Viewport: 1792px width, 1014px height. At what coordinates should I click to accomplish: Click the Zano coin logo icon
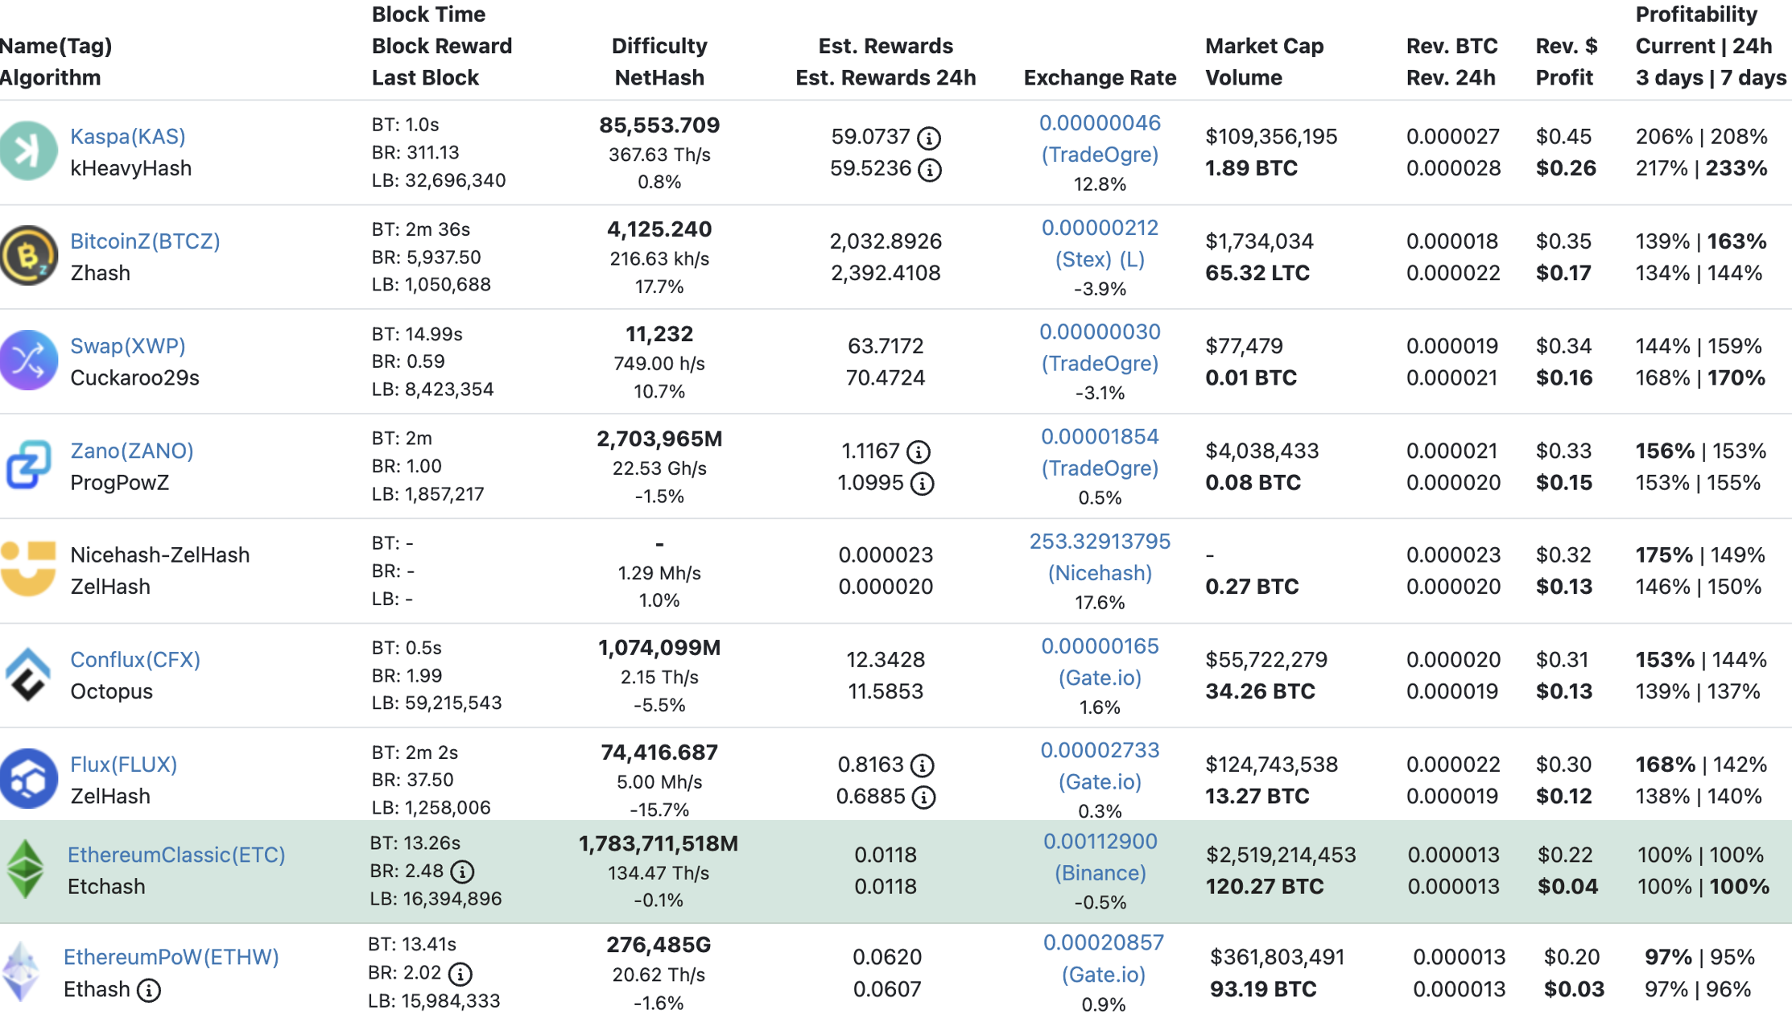tap(28, 464)
